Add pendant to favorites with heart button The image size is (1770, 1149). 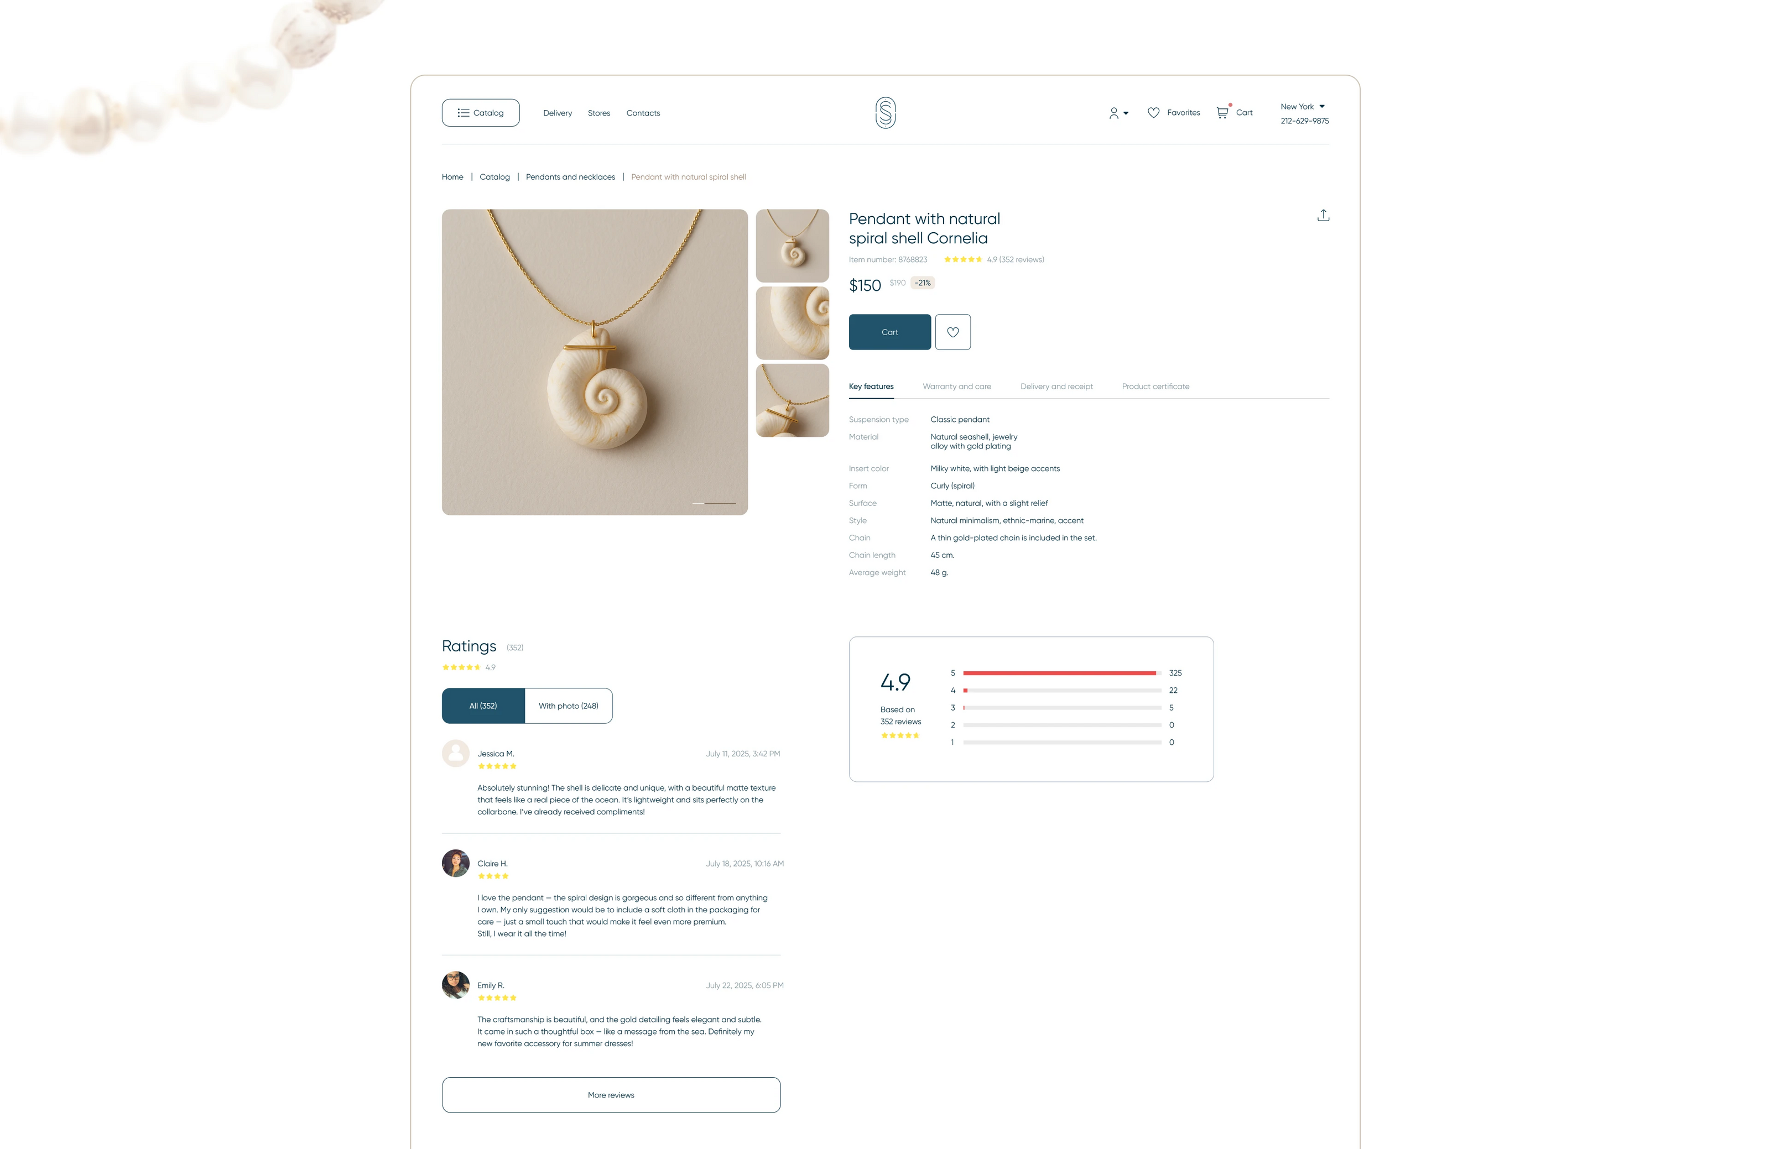click(952, 332)
